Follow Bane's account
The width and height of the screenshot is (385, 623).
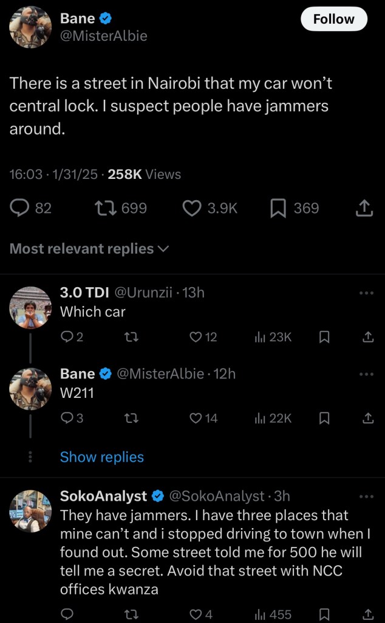333,19
